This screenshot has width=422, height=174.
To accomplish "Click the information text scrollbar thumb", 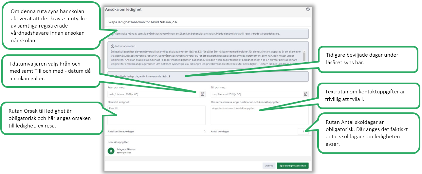I will pos(303,56).
